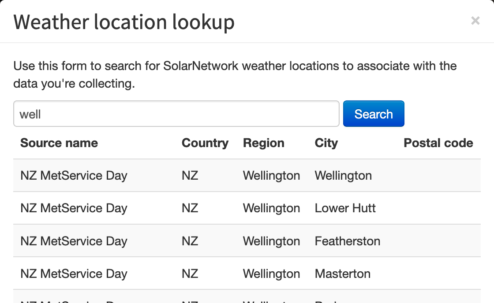Focus the search field containing 'well'

176,114
